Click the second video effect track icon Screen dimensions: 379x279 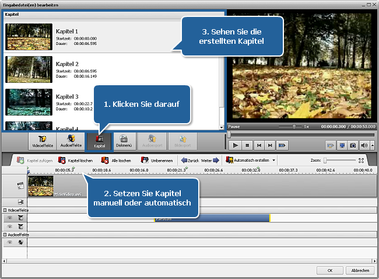click(x=21, y=226)
